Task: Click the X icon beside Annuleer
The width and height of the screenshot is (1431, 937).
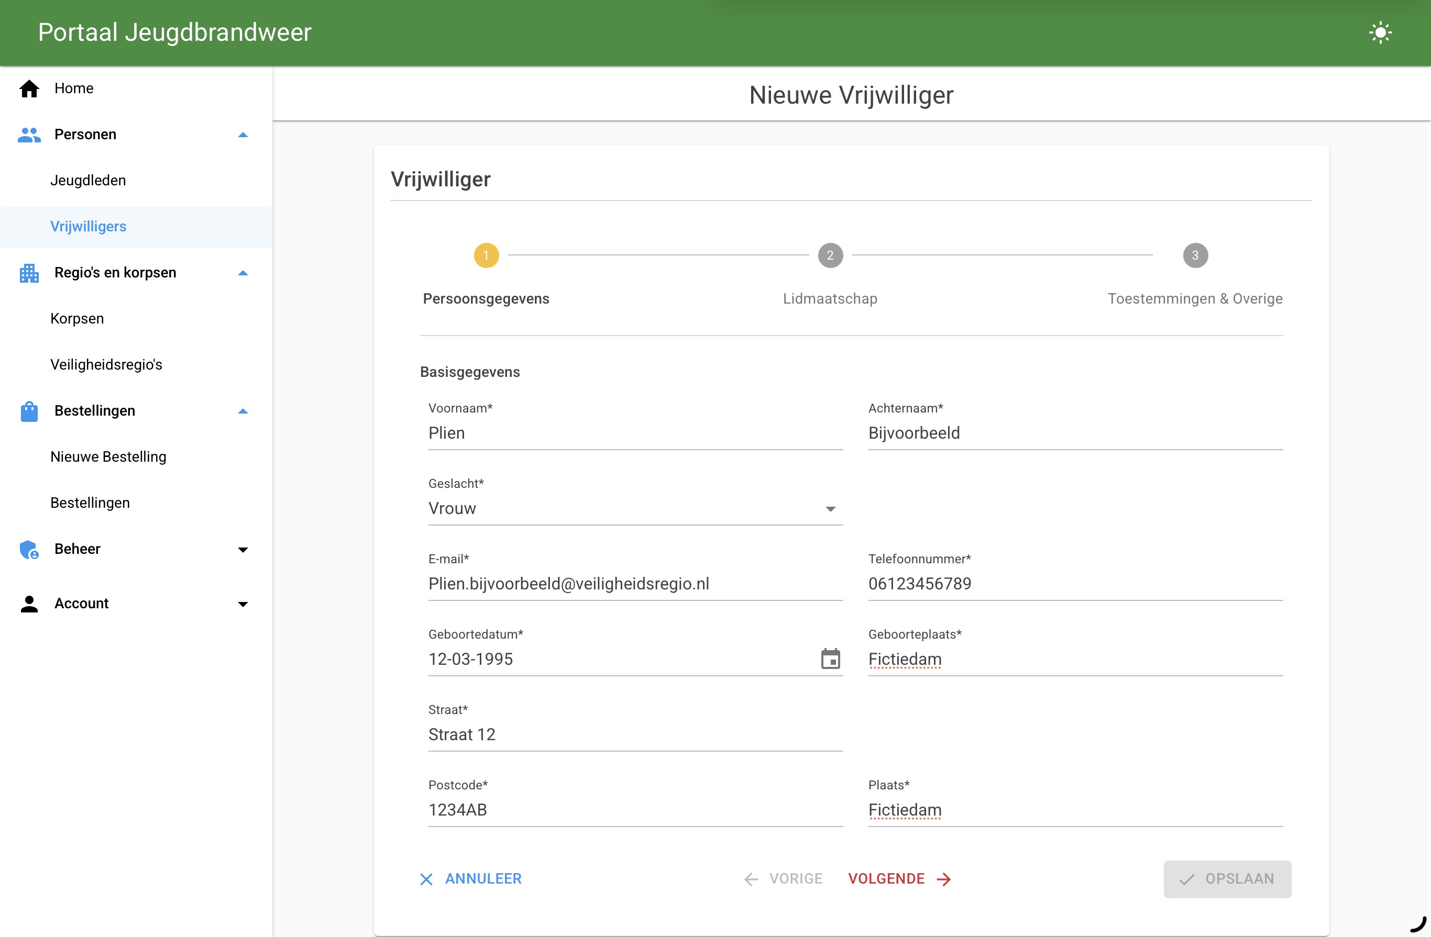Action: [x=426, y=879]
